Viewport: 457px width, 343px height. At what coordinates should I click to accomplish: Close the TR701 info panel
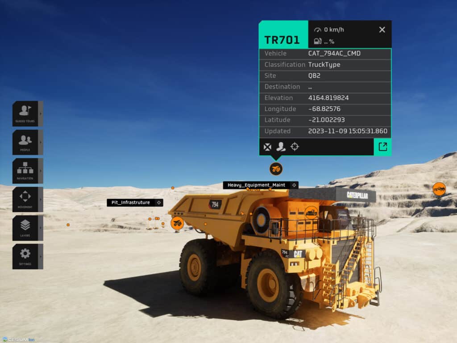coord(382,29)
